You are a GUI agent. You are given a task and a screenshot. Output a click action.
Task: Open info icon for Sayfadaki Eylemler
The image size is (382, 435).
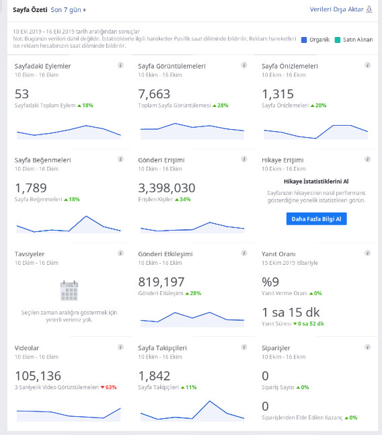click(120, 65)
